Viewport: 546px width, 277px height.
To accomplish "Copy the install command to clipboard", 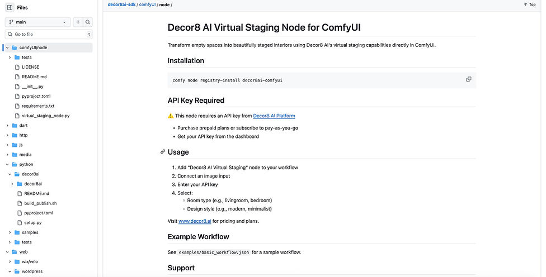I will click(468, 79).
